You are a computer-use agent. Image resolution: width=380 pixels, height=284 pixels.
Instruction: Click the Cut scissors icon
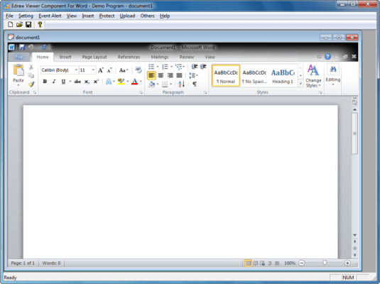pyautogui.click(x=31, y=67)
